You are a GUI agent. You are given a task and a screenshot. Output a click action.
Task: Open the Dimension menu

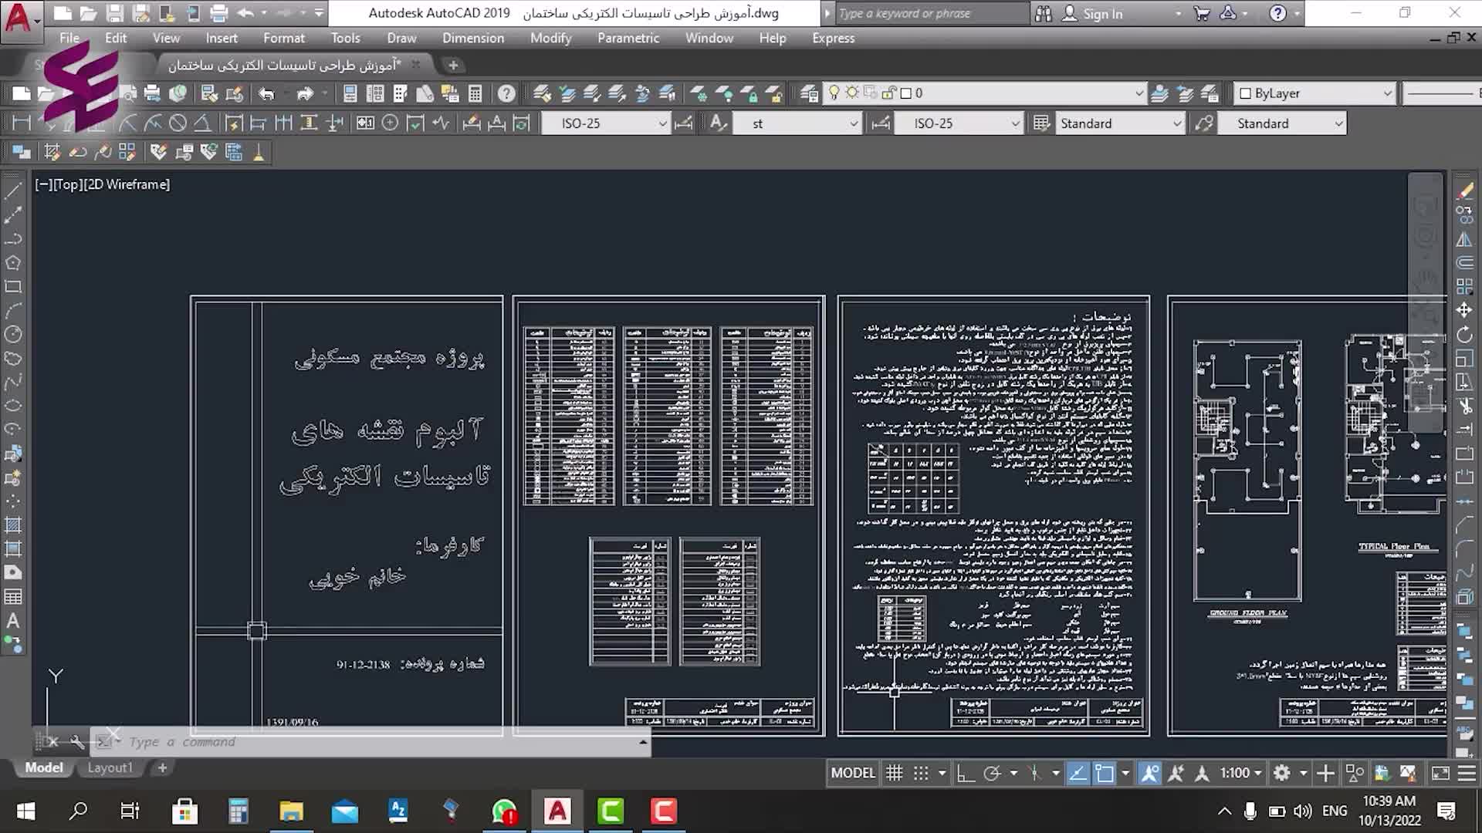coord(472,38)
